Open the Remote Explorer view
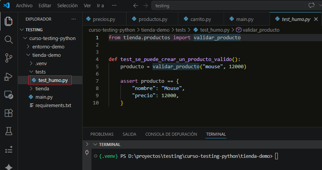Screen dimensions: 322x170 (x=9, y=95)
